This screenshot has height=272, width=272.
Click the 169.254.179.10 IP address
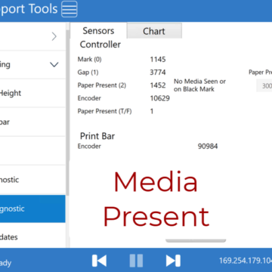coord(246,261)
